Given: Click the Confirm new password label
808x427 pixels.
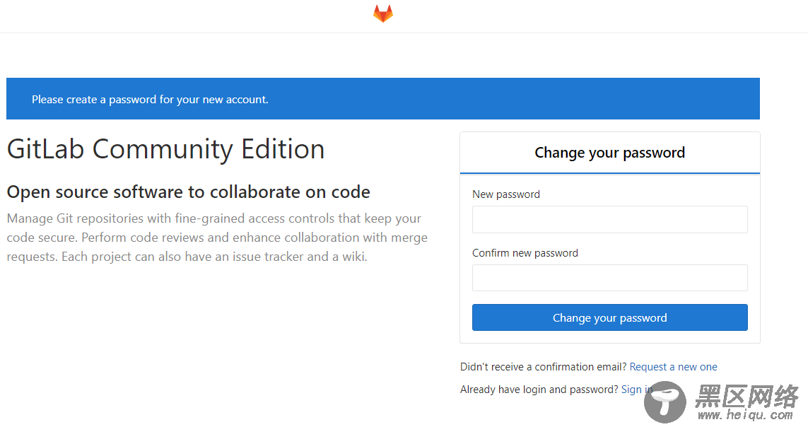Looking at the screenshot, I should pyautogui.click(x=525, y=253).
